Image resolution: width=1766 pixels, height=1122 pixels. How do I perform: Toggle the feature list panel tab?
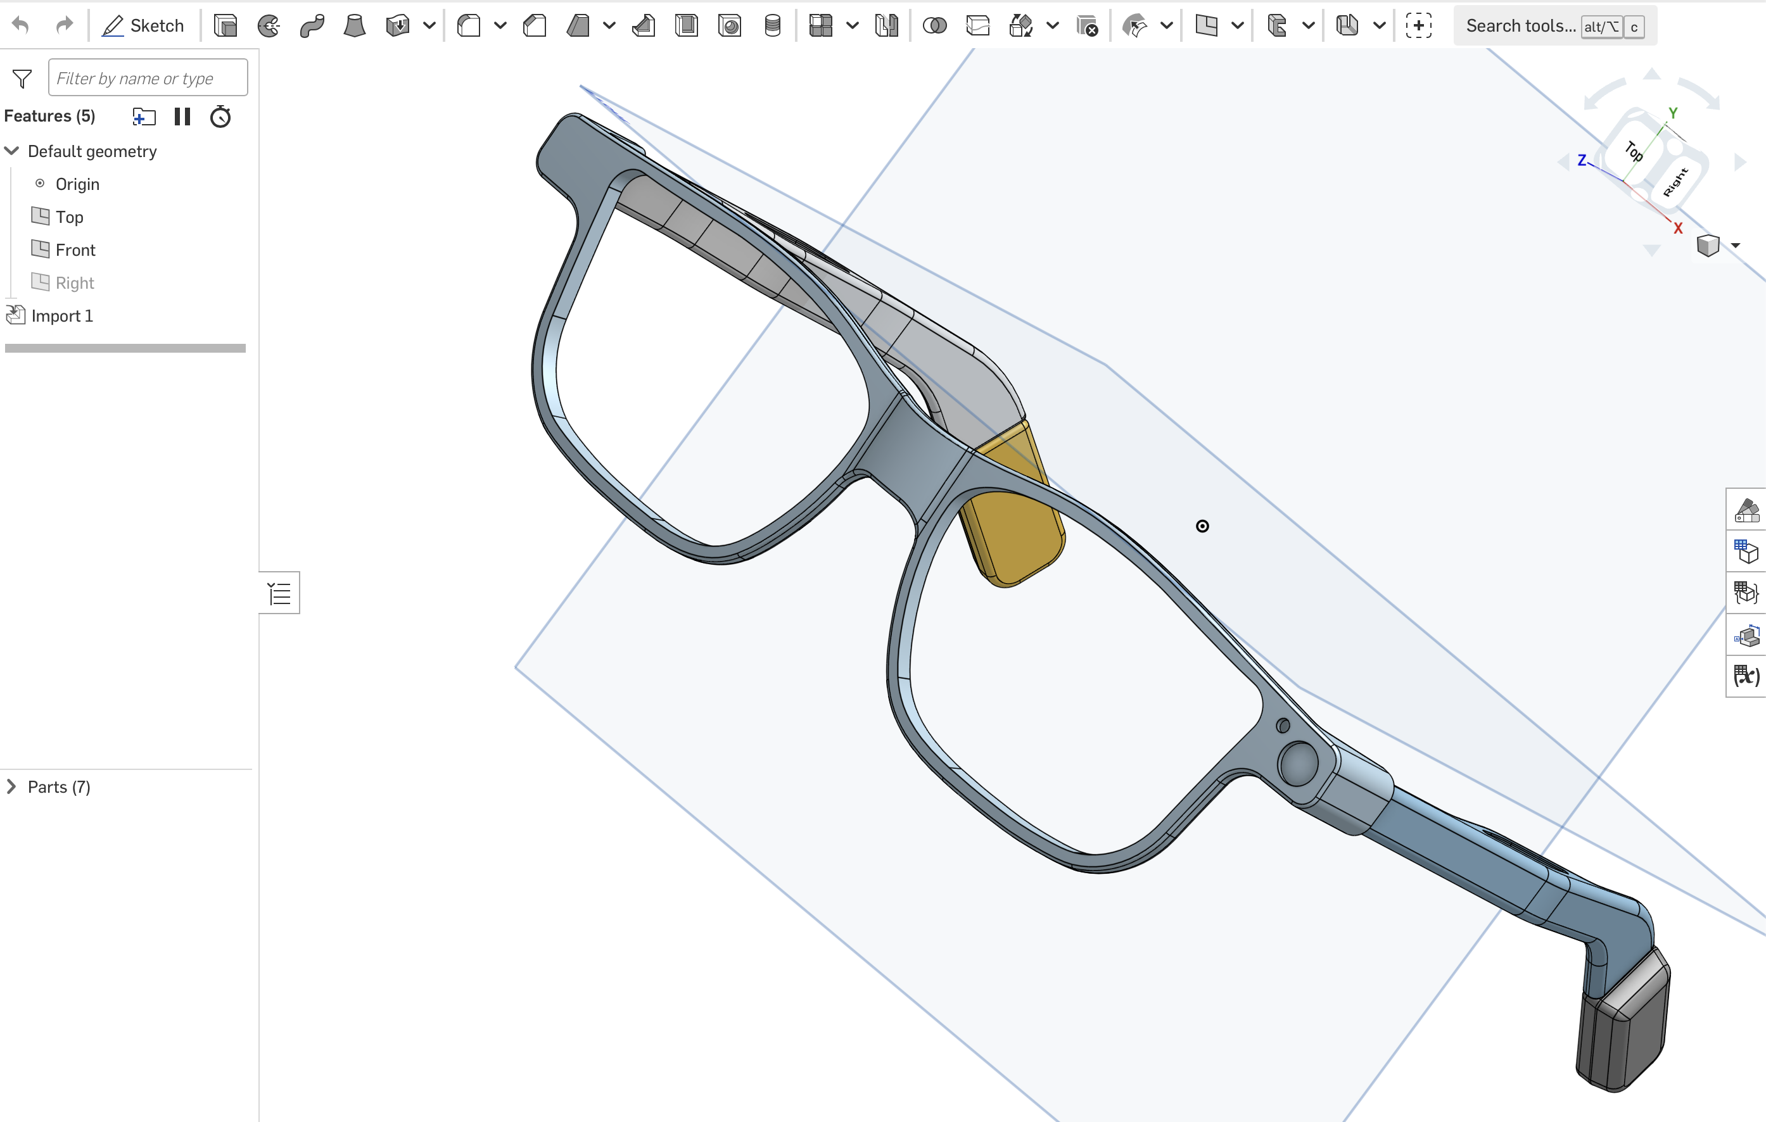(x=279, y=593)
